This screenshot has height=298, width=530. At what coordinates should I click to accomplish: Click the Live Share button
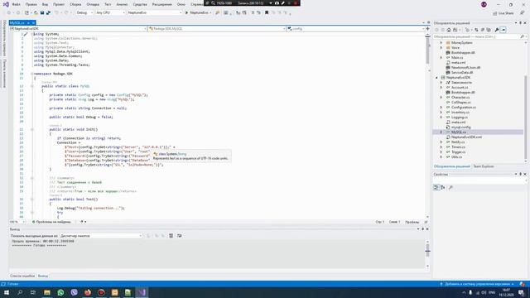pyautogui.click(x=503, y=13)
